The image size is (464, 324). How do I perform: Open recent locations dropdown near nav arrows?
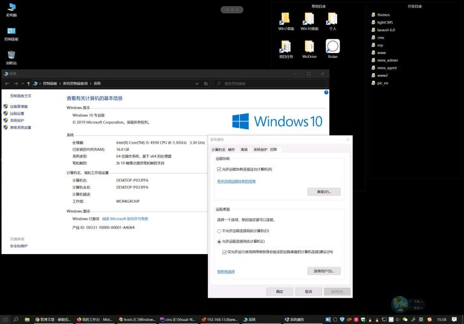(x=22, y=84)
